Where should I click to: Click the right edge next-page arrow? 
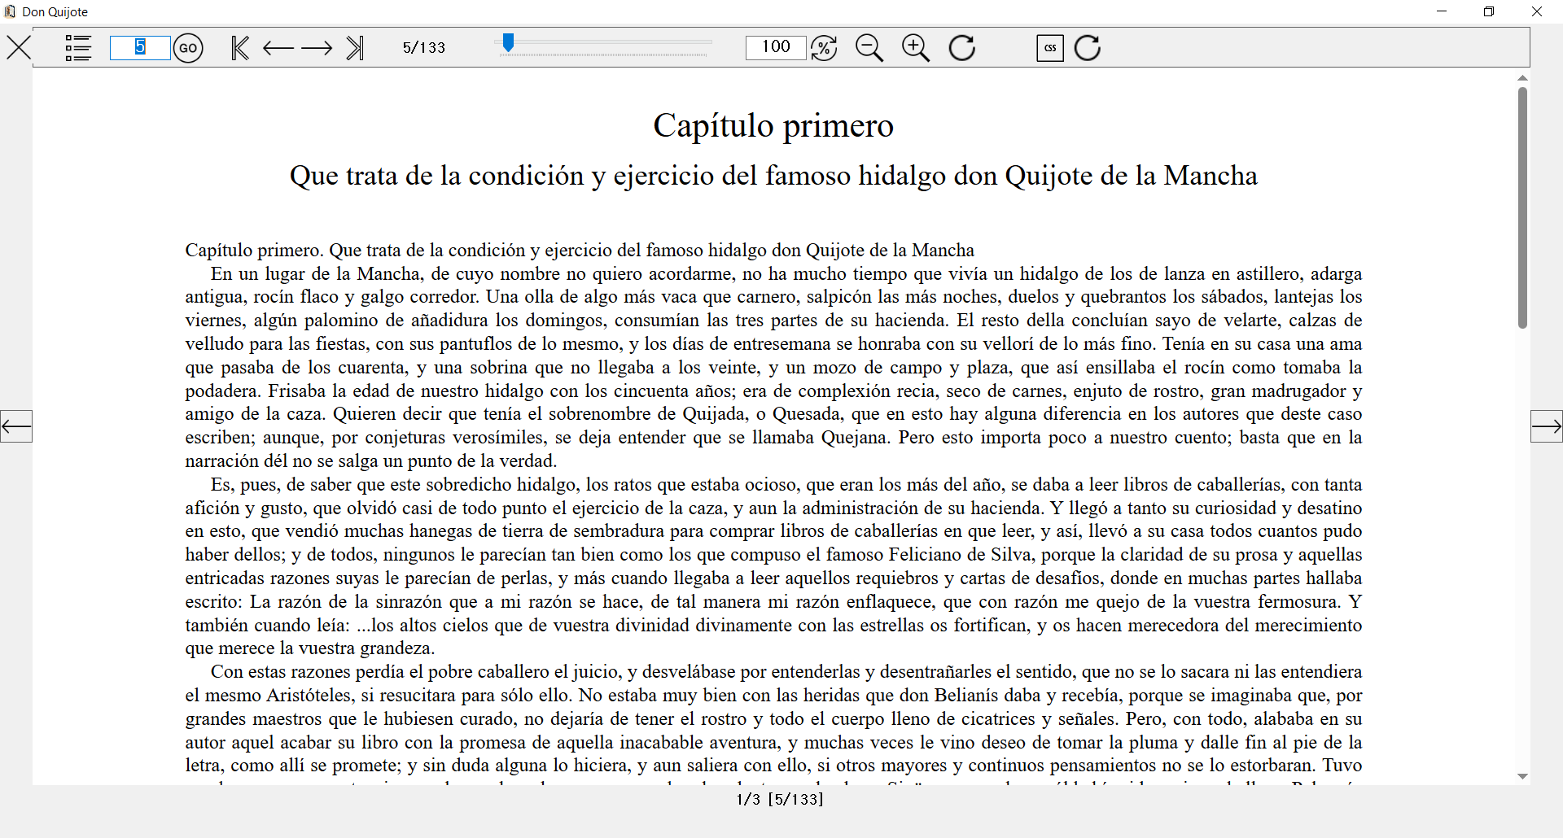point(1546,426)
